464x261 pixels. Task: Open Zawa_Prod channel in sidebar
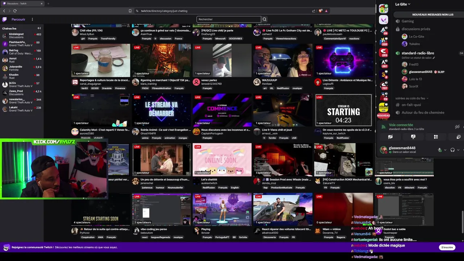pos(22,92)
